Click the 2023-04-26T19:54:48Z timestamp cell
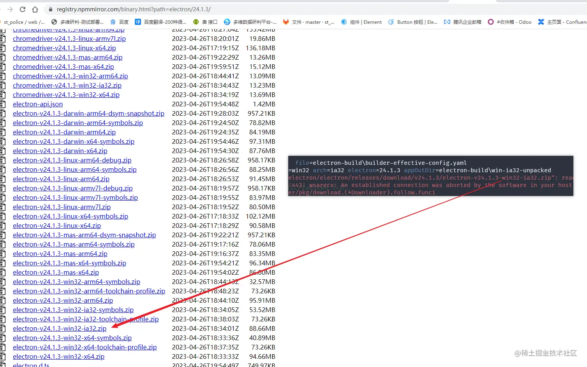Image resolution: width=587 pixels, height=367 pixels. (x=205, y=104)
